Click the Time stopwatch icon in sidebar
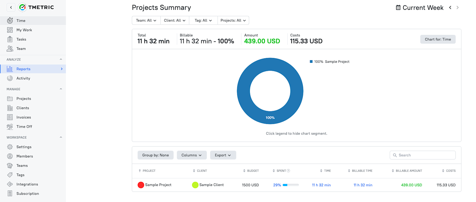This screenshot has width=476, height=202. pos(10,21)
